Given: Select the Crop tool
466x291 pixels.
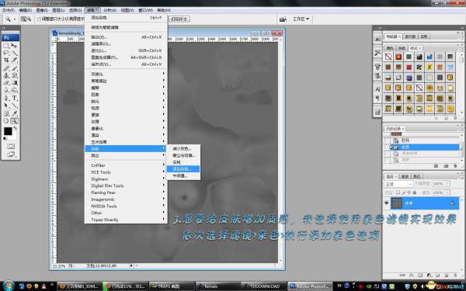Looking at the screenshot, I should coord(6,61).
